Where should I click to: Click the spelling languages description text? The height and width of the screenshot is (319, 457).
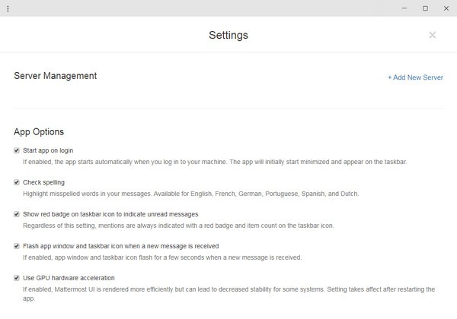(190, 194)
